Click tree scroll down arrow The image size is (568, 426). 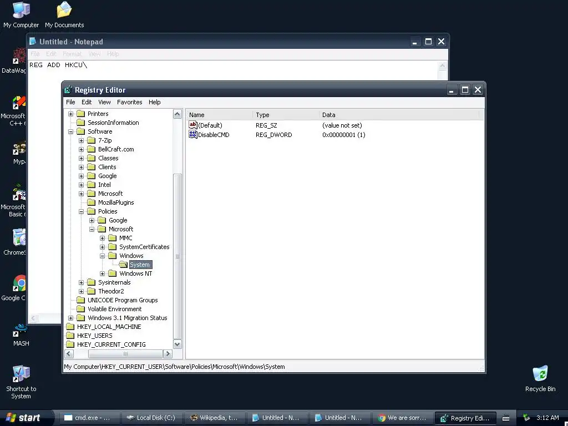click(177, 344)
